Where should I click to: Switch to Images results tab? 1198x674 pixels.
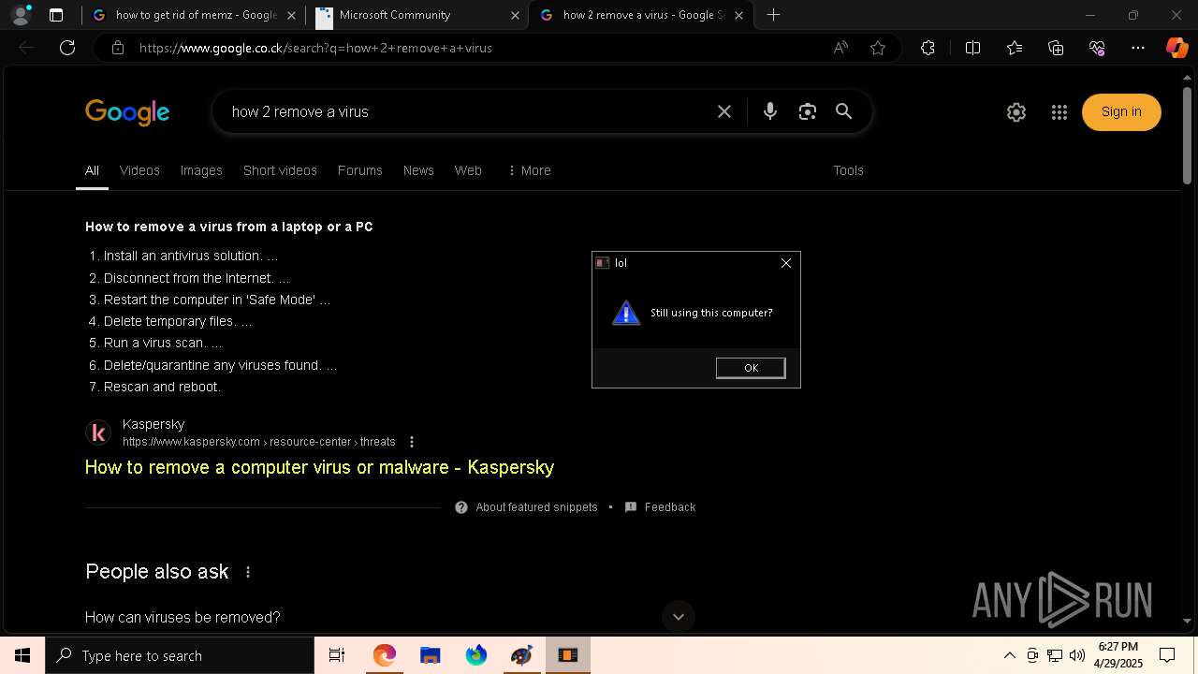pyautogui.click(x=201, y=170)
